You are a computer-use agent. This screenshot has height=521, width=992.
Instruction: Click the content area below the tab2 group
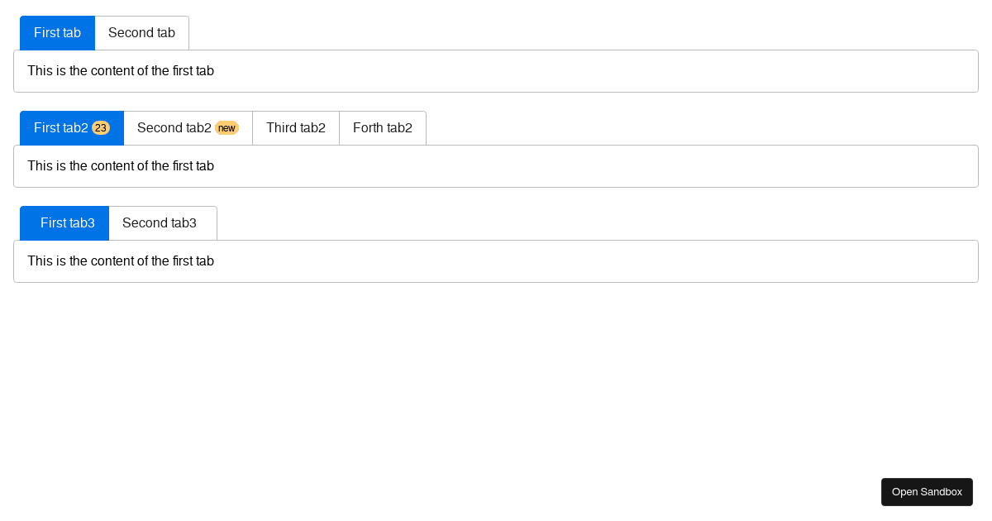tap(496, 166)
